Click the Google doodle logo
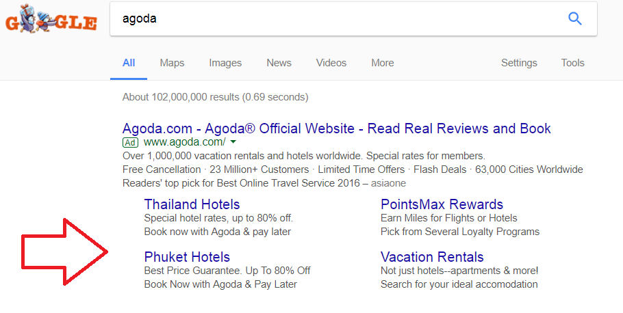623x313 pixels. pyautogui.click(x=51, y=19)
